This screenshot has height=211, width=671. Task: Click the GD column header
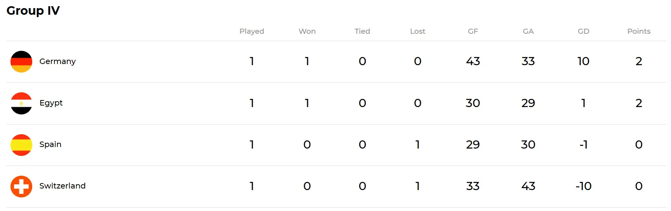point(583,31)
